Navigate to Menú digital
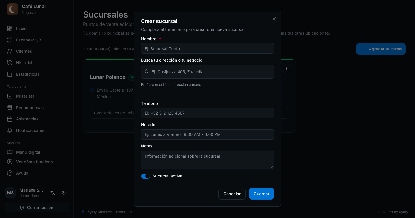This screenshot has width=415, height=218. click(37, 152)
